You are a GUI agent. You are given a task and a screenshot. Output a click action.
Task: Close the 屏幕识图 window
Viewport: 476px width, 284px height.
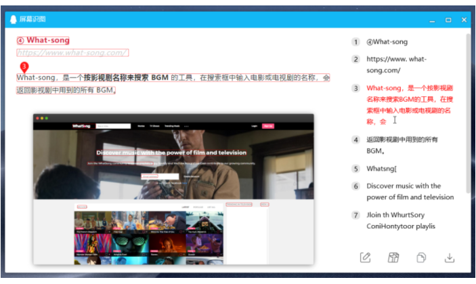click(464, 20)
